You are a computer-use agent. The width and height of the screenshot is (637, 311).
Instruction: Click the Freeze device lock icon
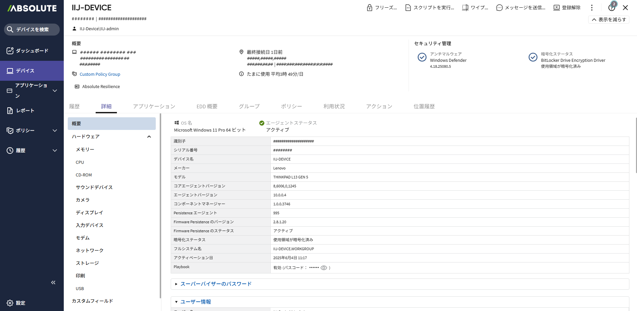coord(369,8)
